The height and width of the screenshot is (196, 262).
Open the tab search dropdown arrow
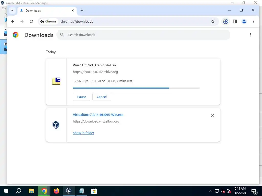[x=12, y=10]
